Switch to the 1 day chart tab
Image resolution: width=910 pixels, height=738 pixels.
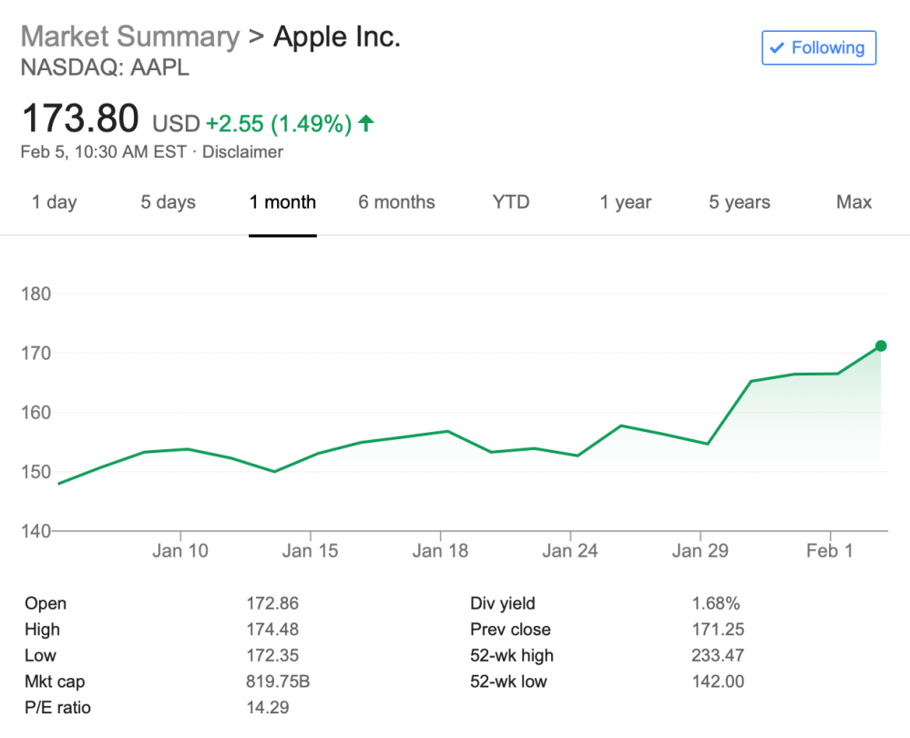(x=54, y=202)
